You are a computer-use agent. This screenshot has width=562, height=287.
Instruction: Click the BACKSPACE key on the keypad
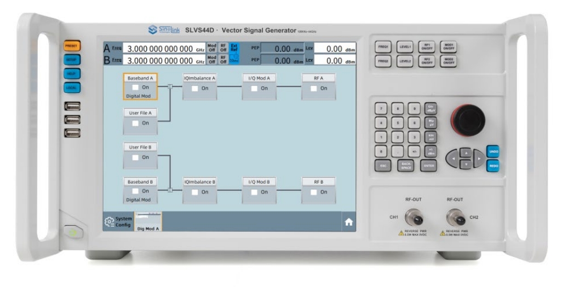coord(406,166)
